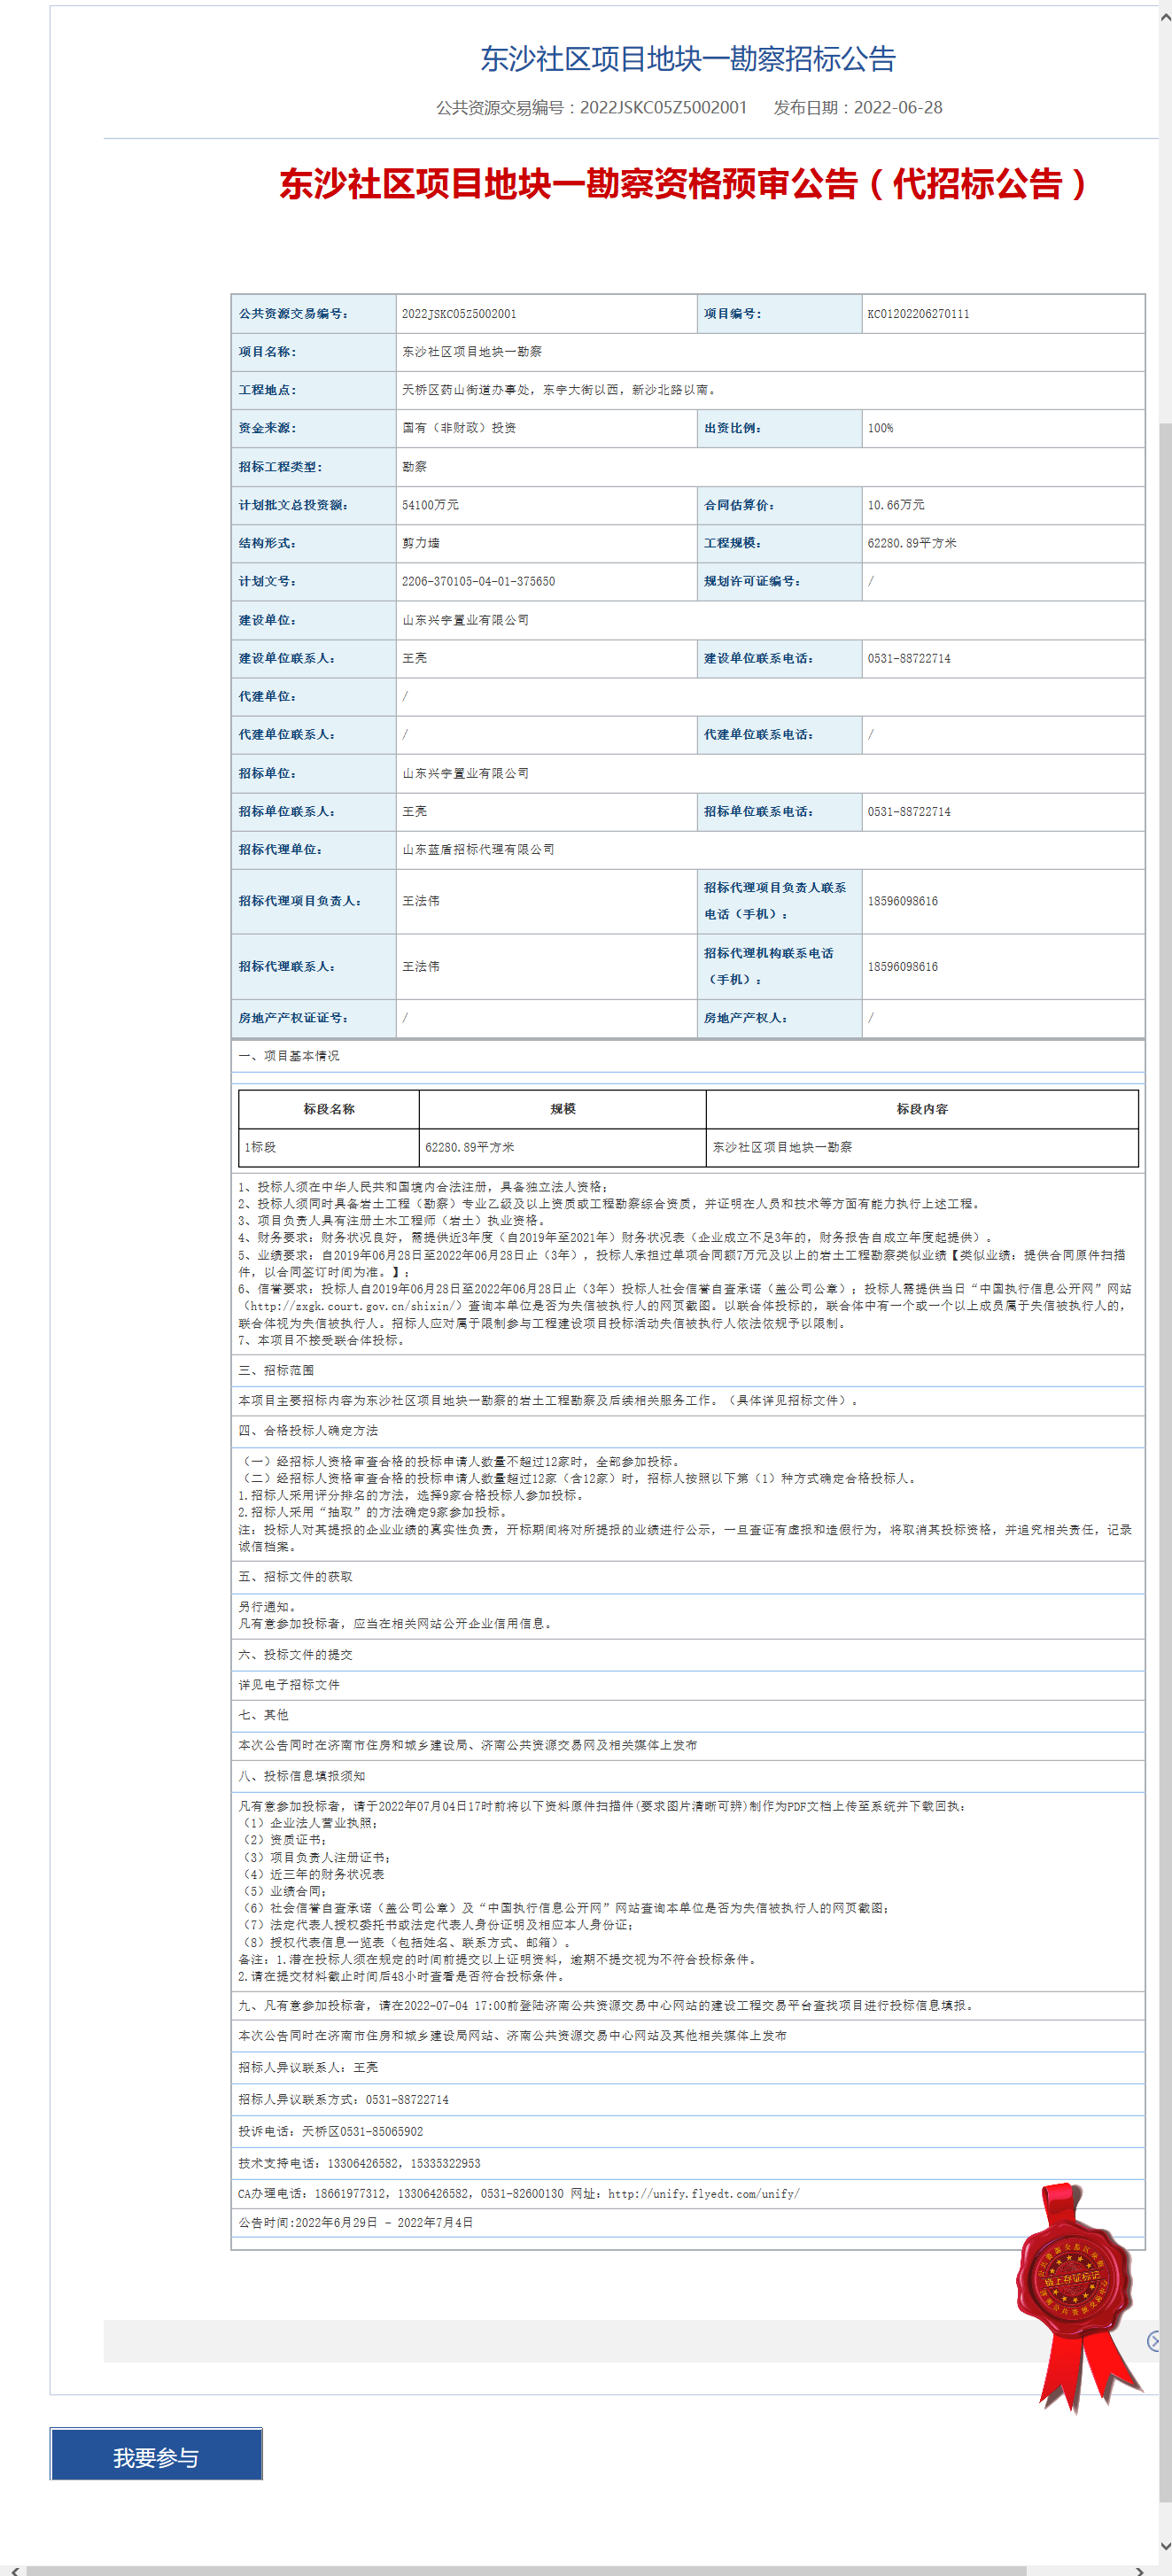This screenshot has width=1172, height=2576.
Task: Click 王亮 in the 建设单位联系人 row
Action: pyautogui.click(x=414, y=658)
